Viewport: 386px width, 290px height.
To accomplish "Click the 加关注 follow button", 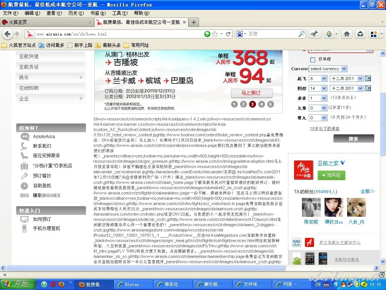I will click(x=331, y=175).
